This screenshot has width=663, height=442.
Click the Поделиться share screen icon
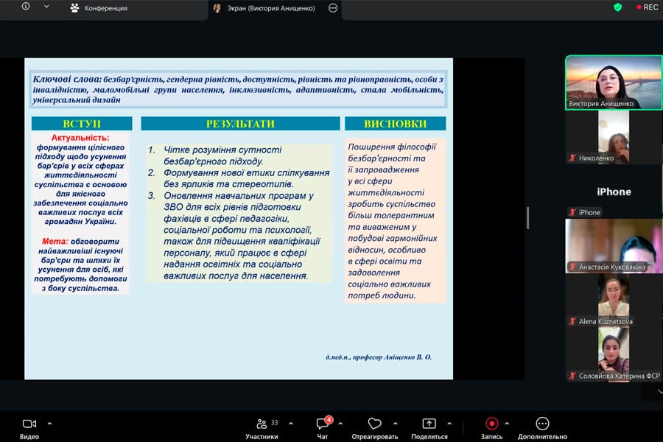[429, 424]
